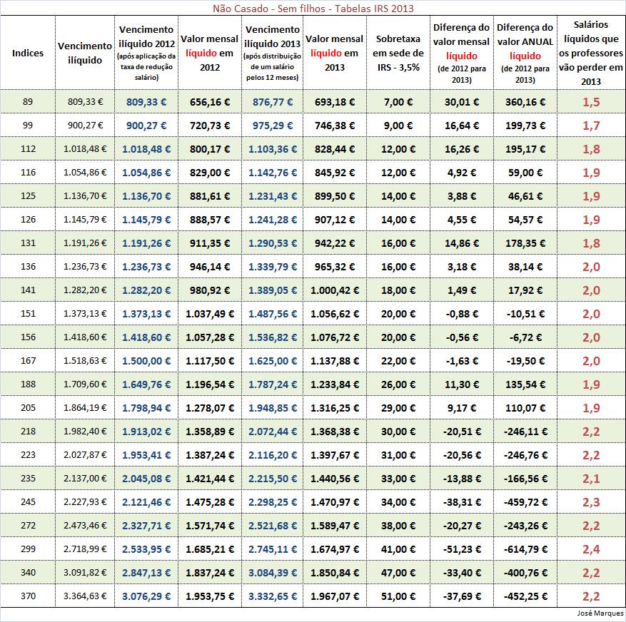This screenshot has height=622, width=626.
Task: Click index cell 188
Action: tap(28, 384)
